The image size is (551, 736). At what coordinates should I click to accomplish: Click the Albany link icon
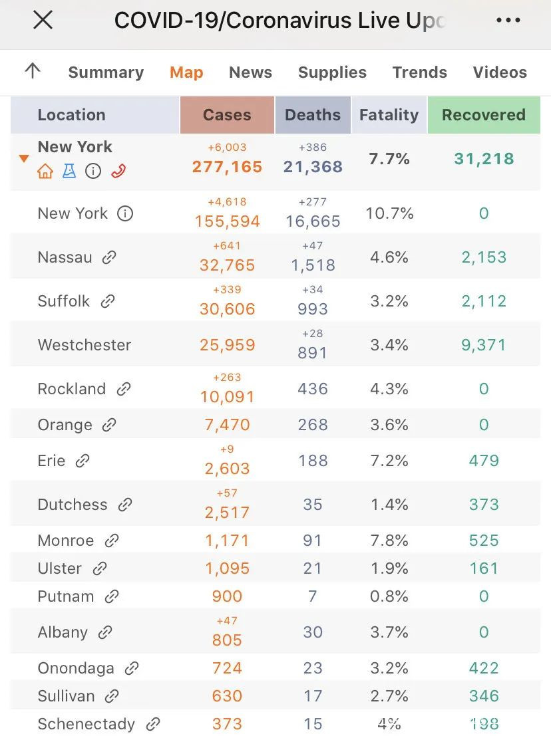tap(104, 632)
